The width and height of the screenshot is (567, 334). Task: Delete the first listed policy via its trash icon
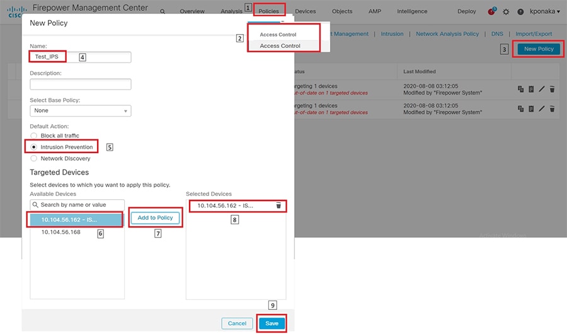tap(552, 89)
